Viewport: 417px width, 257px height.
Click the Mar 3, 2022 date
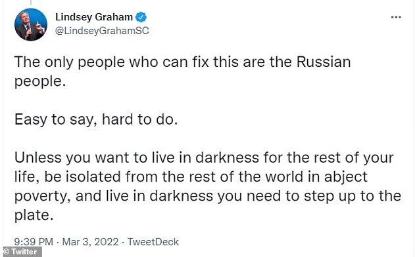point(90,242)
